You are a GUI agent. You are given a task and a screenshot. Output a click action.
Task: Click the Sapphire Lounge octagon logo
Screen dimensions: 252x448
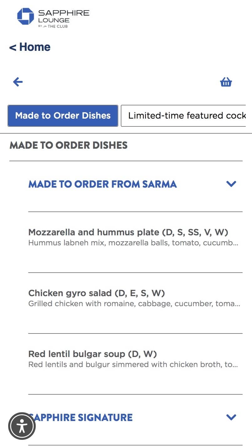(x=25, y=16)
